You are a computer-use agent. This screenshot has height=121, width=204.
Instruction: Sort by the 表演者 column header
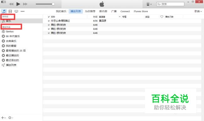[x=102, y=17]
